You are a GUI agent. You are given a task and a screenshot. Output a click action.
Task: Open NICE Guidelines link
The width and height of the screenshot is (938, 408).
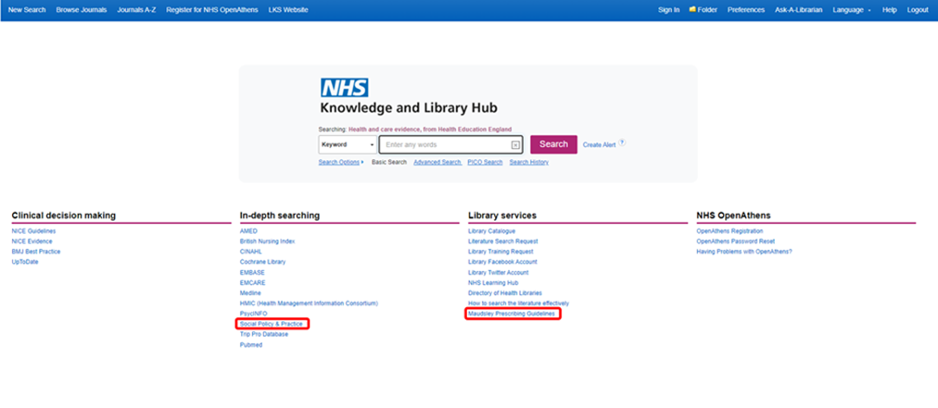click(33, 231)
